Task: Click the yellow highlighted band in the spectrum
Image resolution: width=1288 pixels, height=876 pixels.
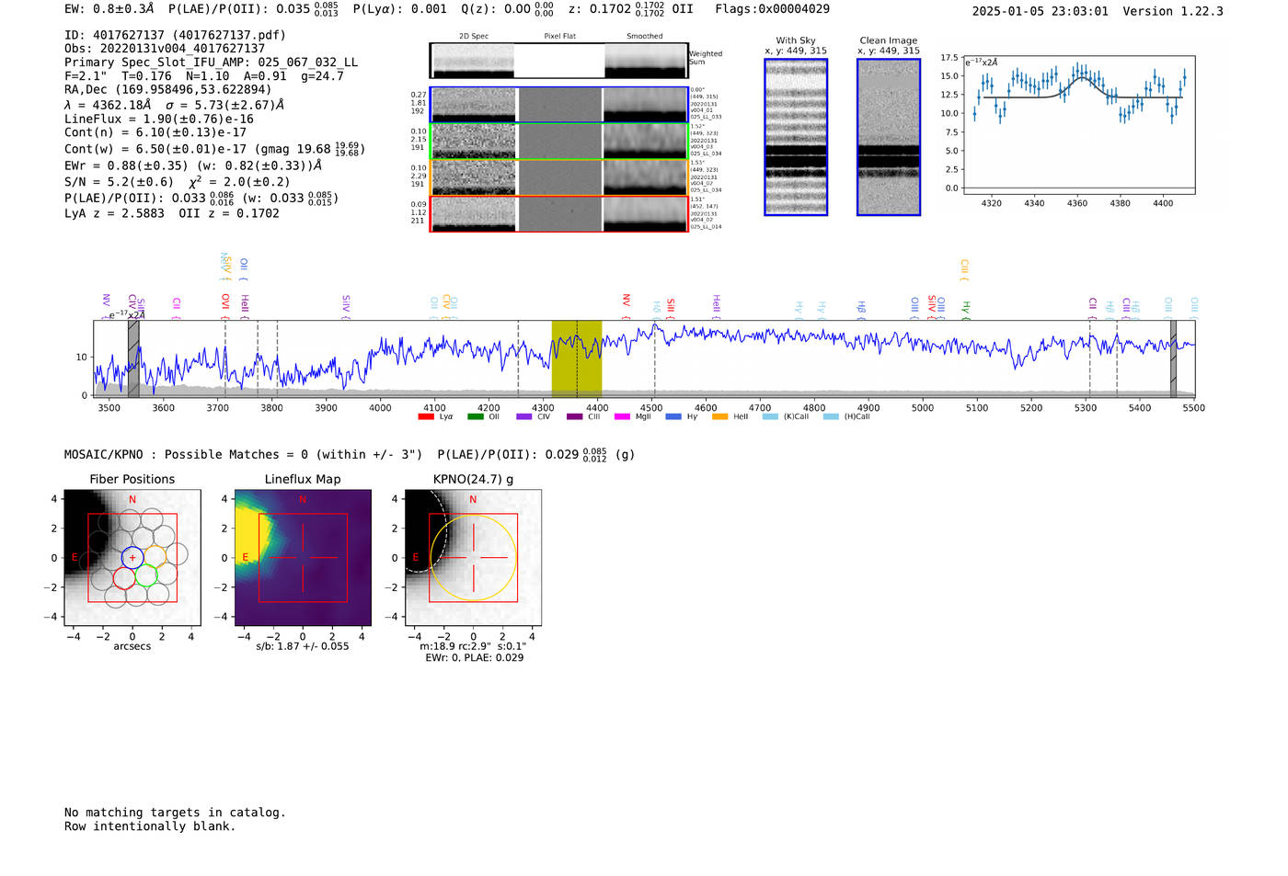Action: (x=577, y=358)
